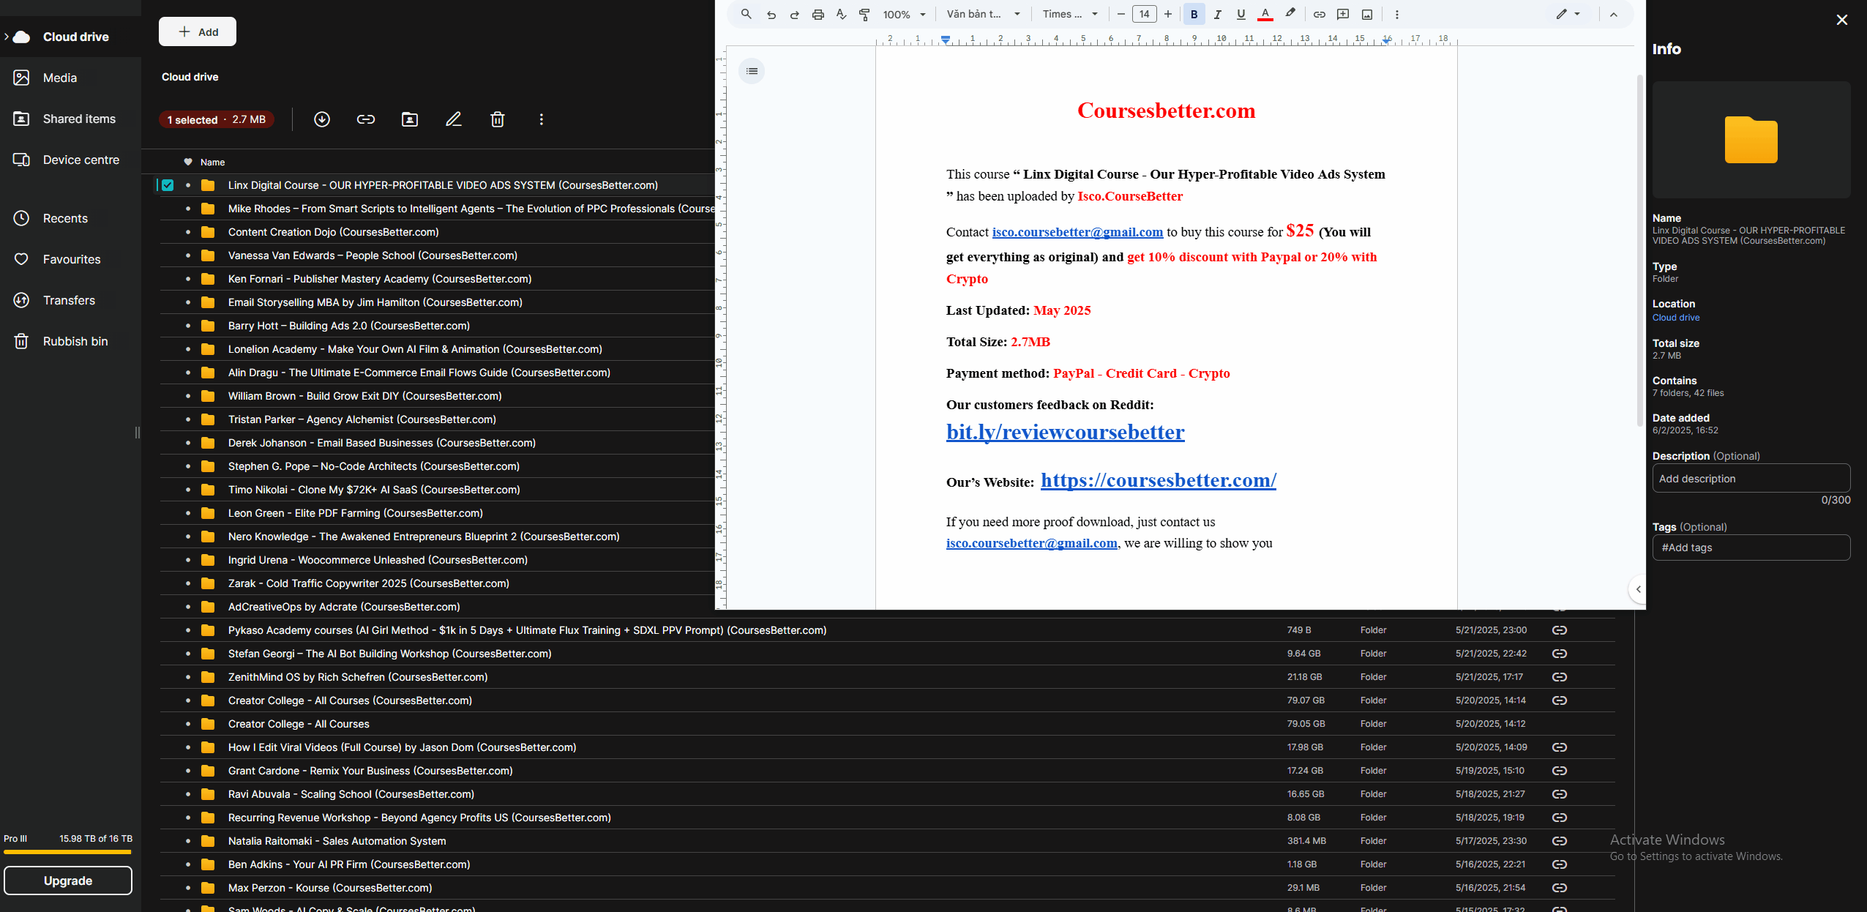Open Favourites in the sidebar

72,259
